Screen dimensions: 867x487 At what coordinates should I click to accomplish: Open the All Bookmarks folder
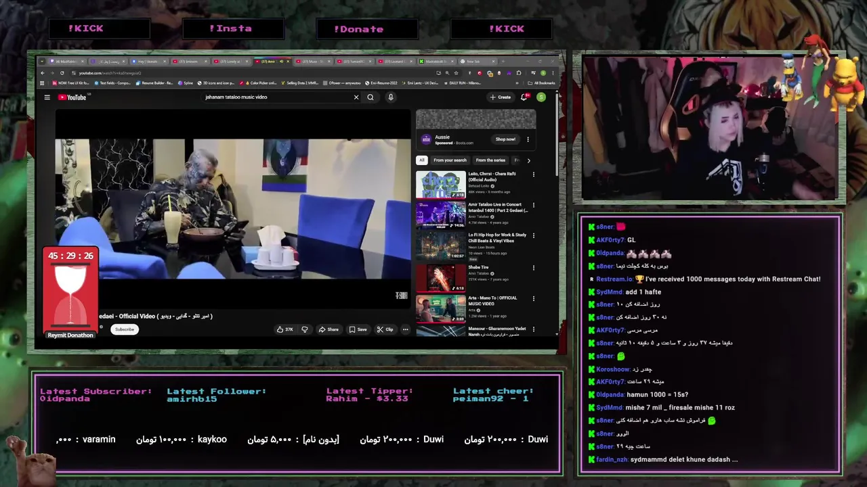coord(543,83)
